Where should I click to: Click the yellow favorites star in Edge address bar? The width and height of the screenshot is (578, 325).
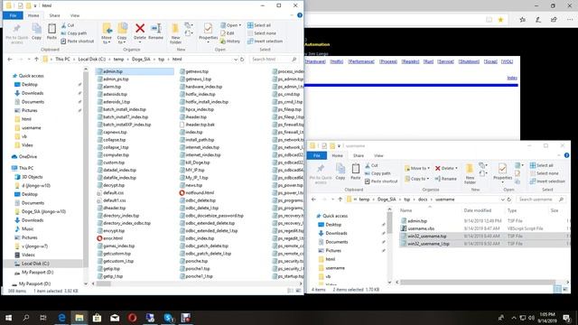[500, 20]
